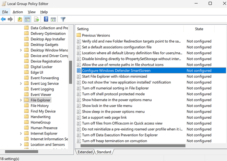The height and width of the screenshot is (161, 227).
Task: Click folder icon next to Edge UI
Action: point(26,72)
